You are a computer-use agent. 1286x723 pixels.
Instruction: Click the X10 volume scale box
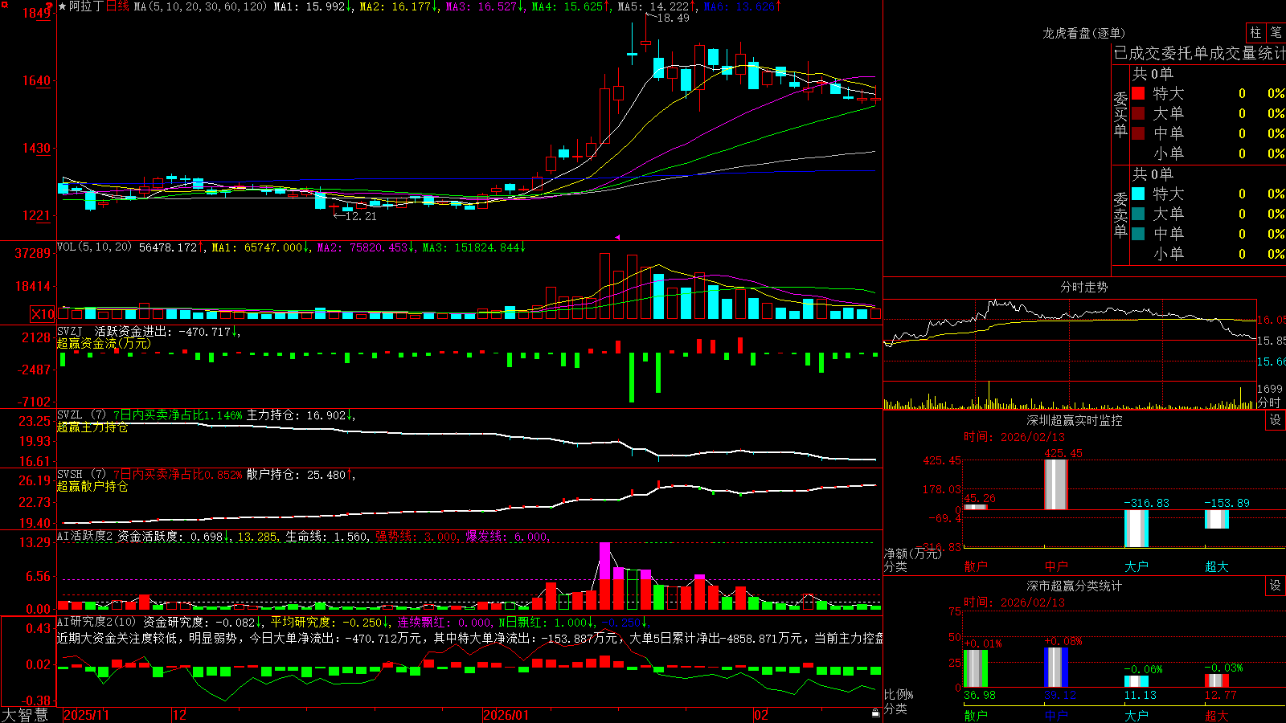click(43, 314)
